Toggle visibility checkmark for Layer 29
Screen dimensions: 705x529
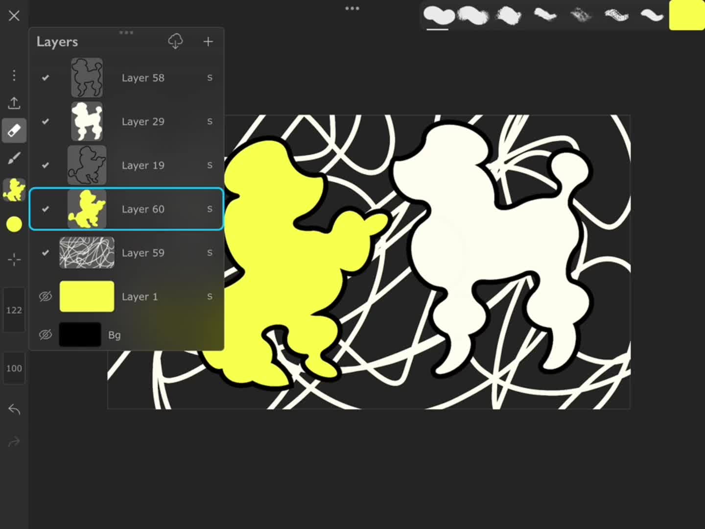point(46,121)
